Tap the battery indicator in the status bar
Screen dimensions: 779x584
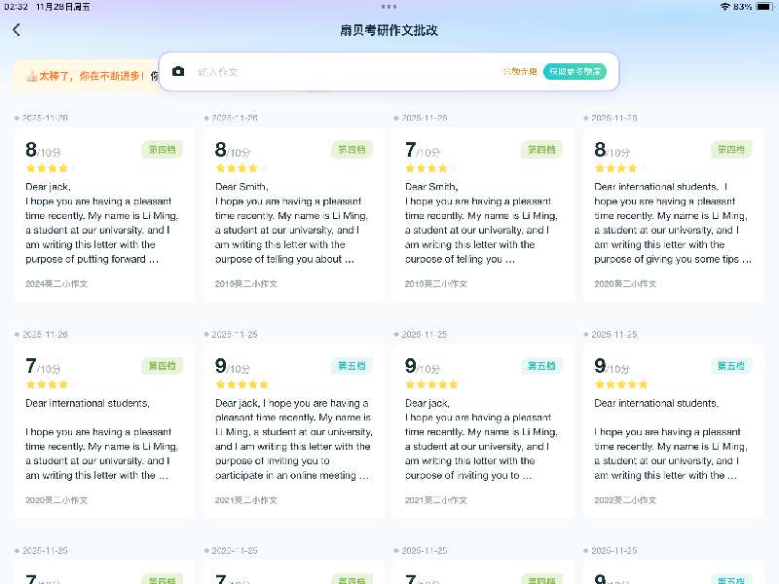(763, 7)
